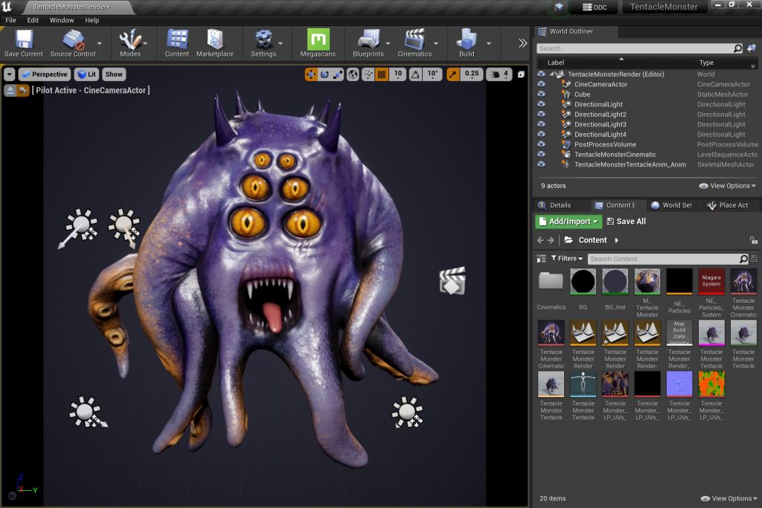This screenshot has height=508, width=762.
Task: Click the Modes toolbar icon
Action: pyautogui.click(x=130, y=43)
